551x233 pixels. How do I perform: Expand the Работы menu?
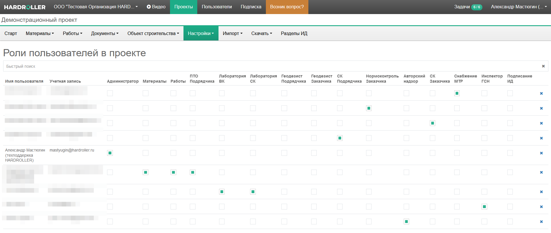click(x=73, y=33)
